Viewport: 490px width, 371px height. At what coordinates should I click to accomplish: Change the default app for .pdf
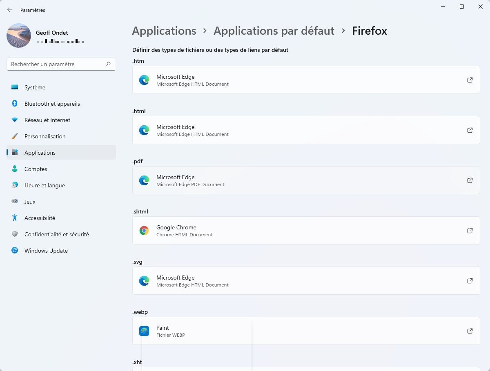point(306,180)
